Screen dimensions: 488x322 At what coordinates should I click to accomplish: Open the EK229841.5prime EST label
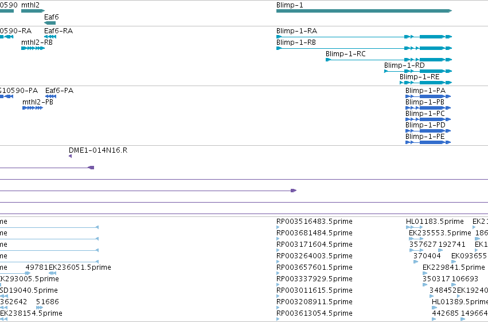(x=454, y=267)
